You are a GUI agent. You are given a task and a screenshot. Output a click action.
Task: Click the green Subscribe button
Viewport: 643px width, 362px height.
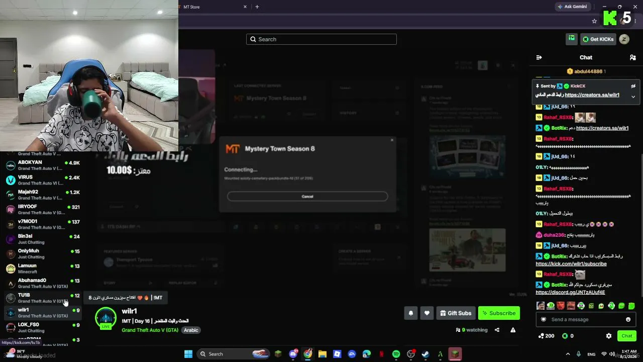[499, 313]
